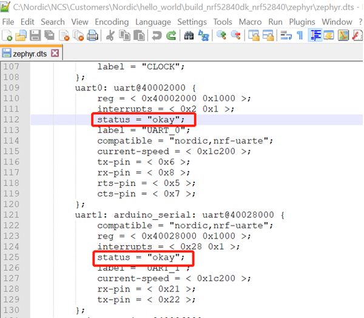Zoom in with the magnifier plus icon
Screen dimensions: 364x318
[221, 36]
